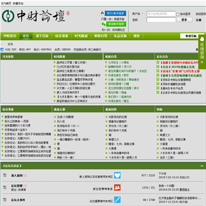Open 北京笔记：无题(424) thread
Screen dimensions: 206x206
click(17, 138)
